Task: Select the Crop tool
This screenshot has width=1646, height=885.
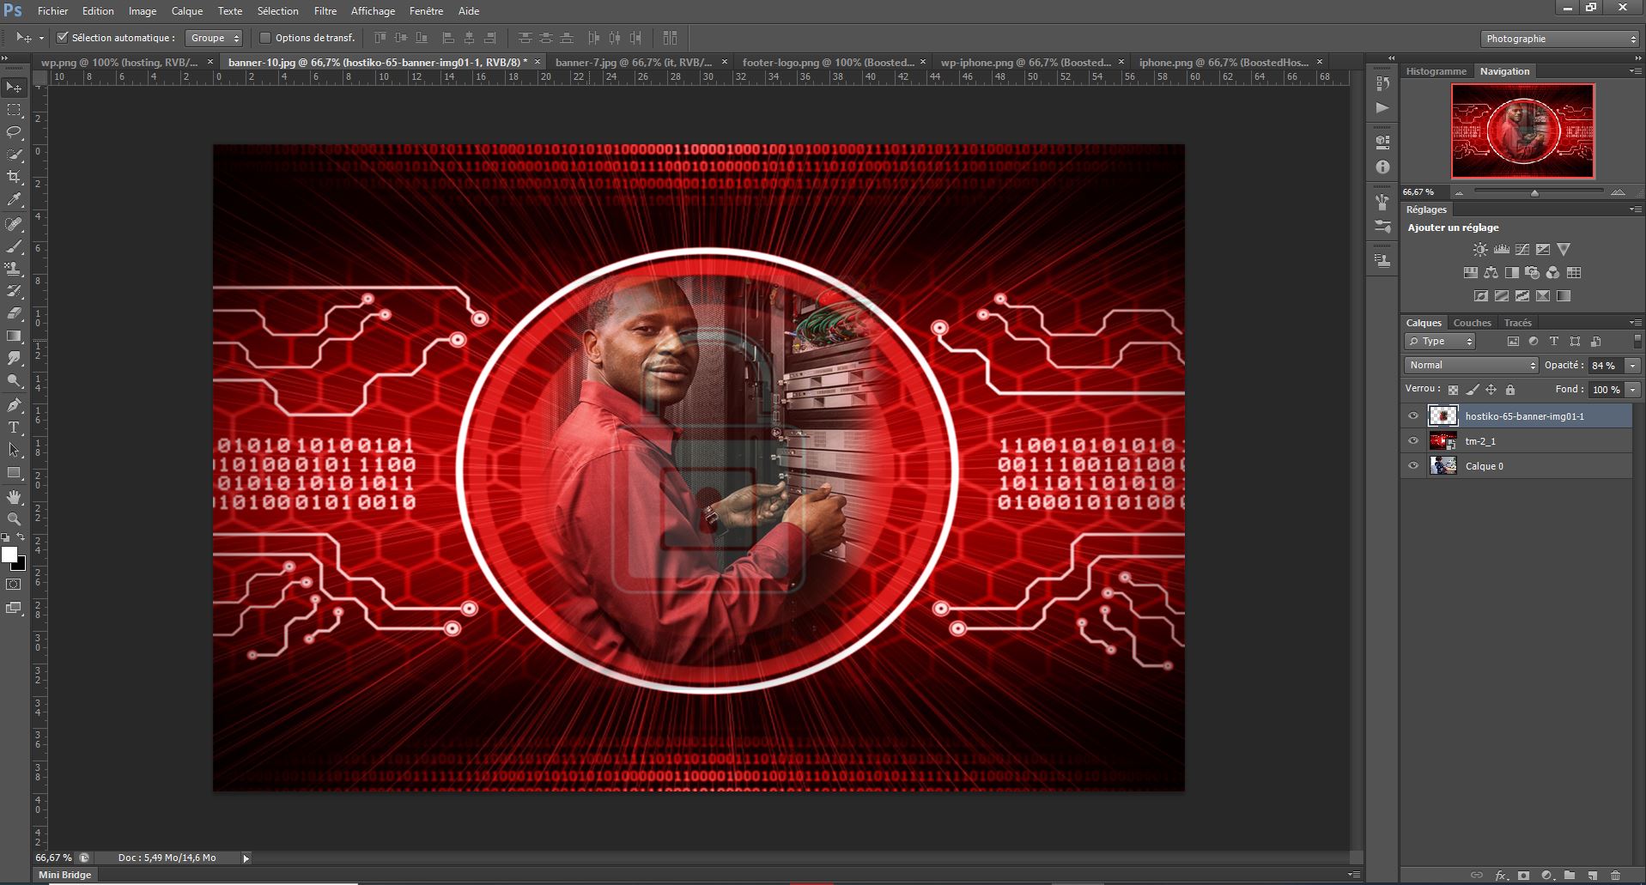Action: pyautogui.click(x=14, y=177)
